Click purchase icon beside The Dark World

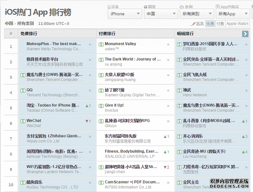tap(101, 60)
